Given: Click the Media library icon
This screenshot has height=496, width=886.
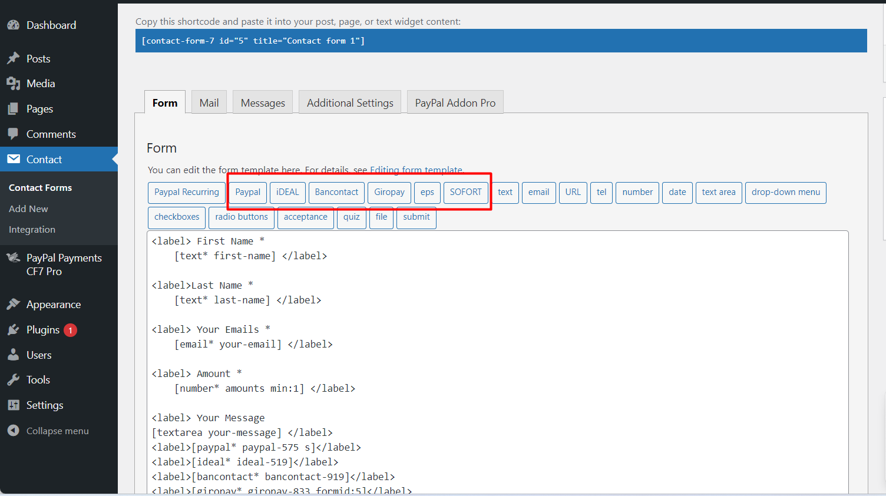Looking at the screenshot, I should pos(13,84).
